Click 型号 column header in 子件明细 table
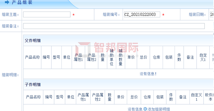 60,97
